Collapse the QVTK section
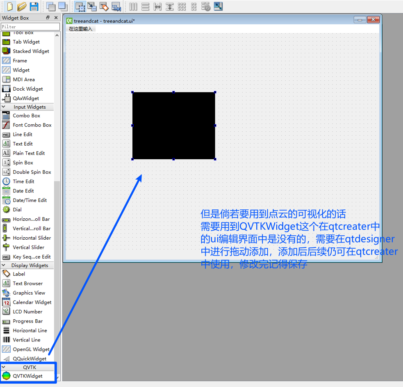The width and height of the screenshot is (403, 387). [x=27, y=367]
